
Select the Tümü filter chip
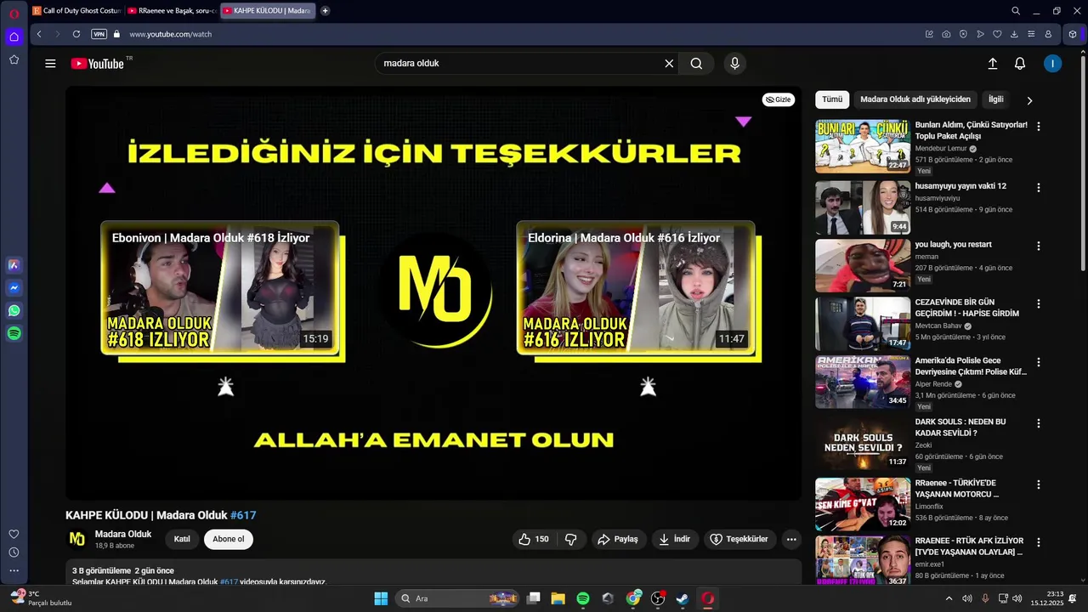click(x=832, y=99)
